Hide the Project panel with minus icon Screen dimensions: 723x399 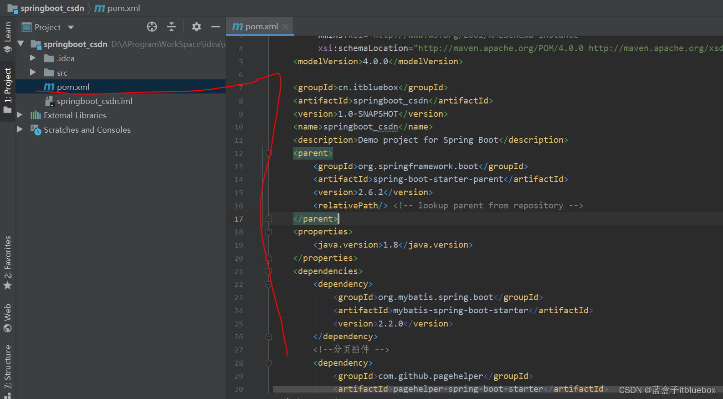[215, 27]
